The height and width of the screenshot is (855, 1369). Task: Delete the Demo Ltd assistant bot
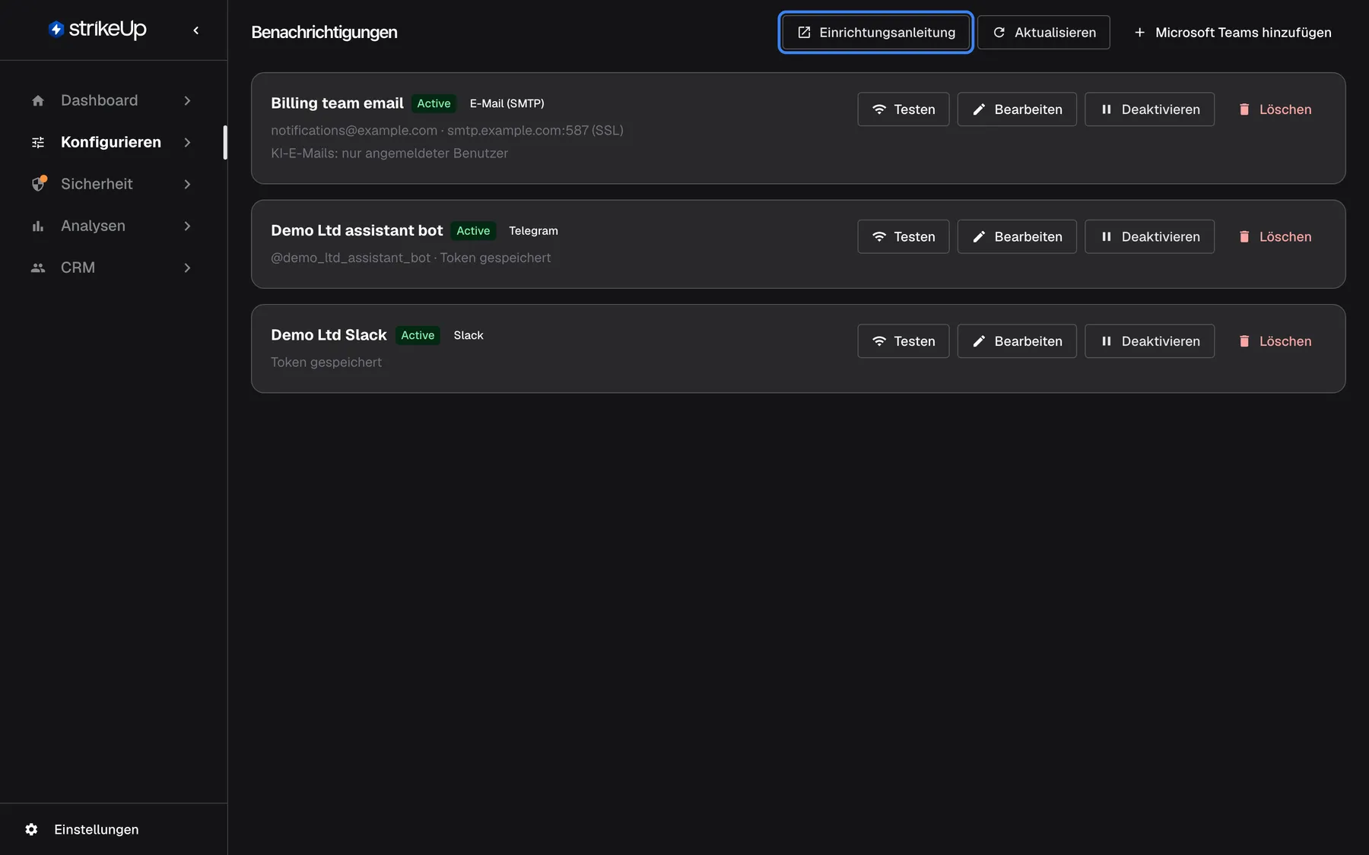click(1275, 236)
